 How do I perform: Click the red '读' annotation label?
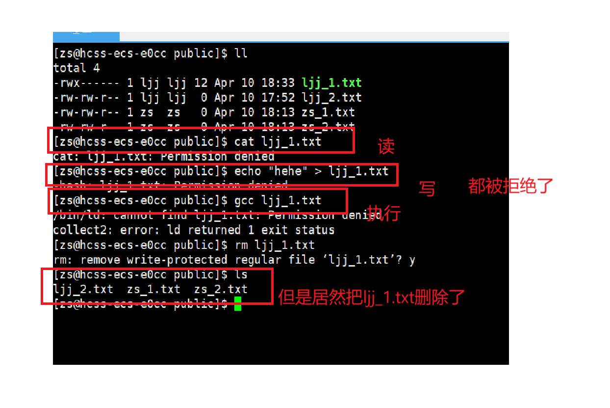(386, 147)
